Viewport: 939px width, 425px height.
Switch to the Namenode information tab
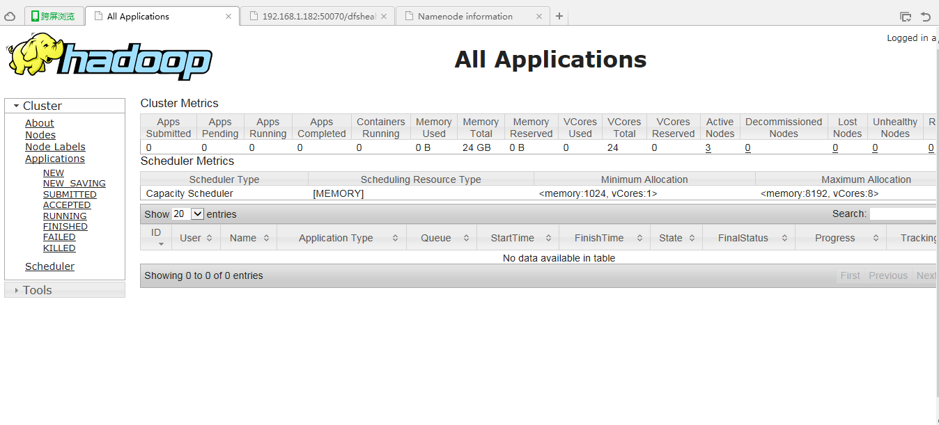tap(465, 16)
